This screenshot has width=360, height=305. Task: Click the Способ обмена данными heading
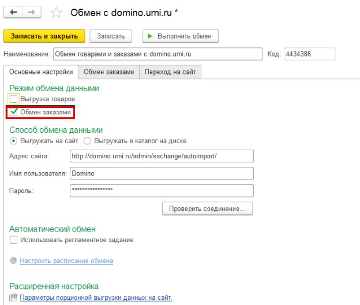point(56,130)
